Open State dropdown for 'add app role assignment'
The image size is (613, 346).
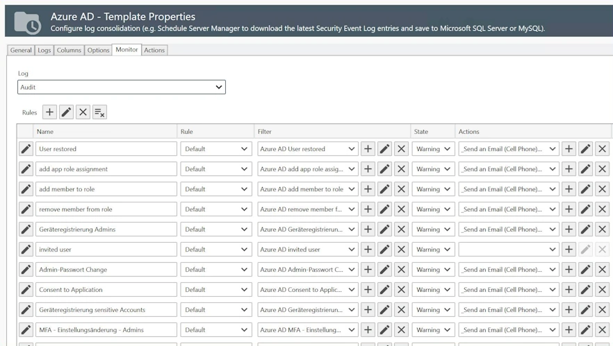tap(433, 169)
